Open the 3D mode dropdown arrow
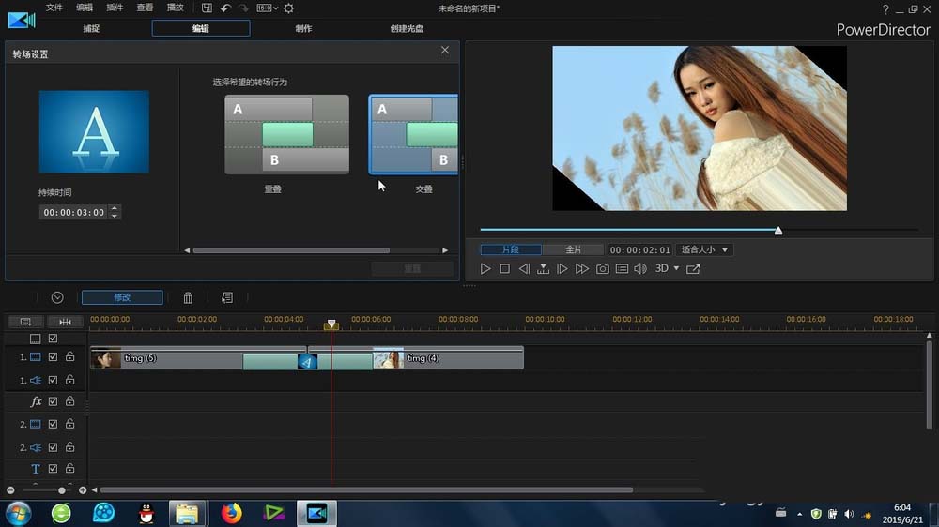Image resolution: width=939 pixels, height=527 pixels. [677, 268]
